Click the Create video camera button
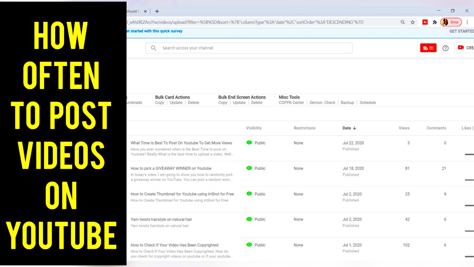The width and height of the screenshot is (474, 267). pyautogui.click(x=464, y=48)
